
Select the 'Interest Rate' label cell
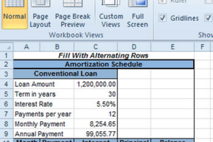click(x=43, y=104)
